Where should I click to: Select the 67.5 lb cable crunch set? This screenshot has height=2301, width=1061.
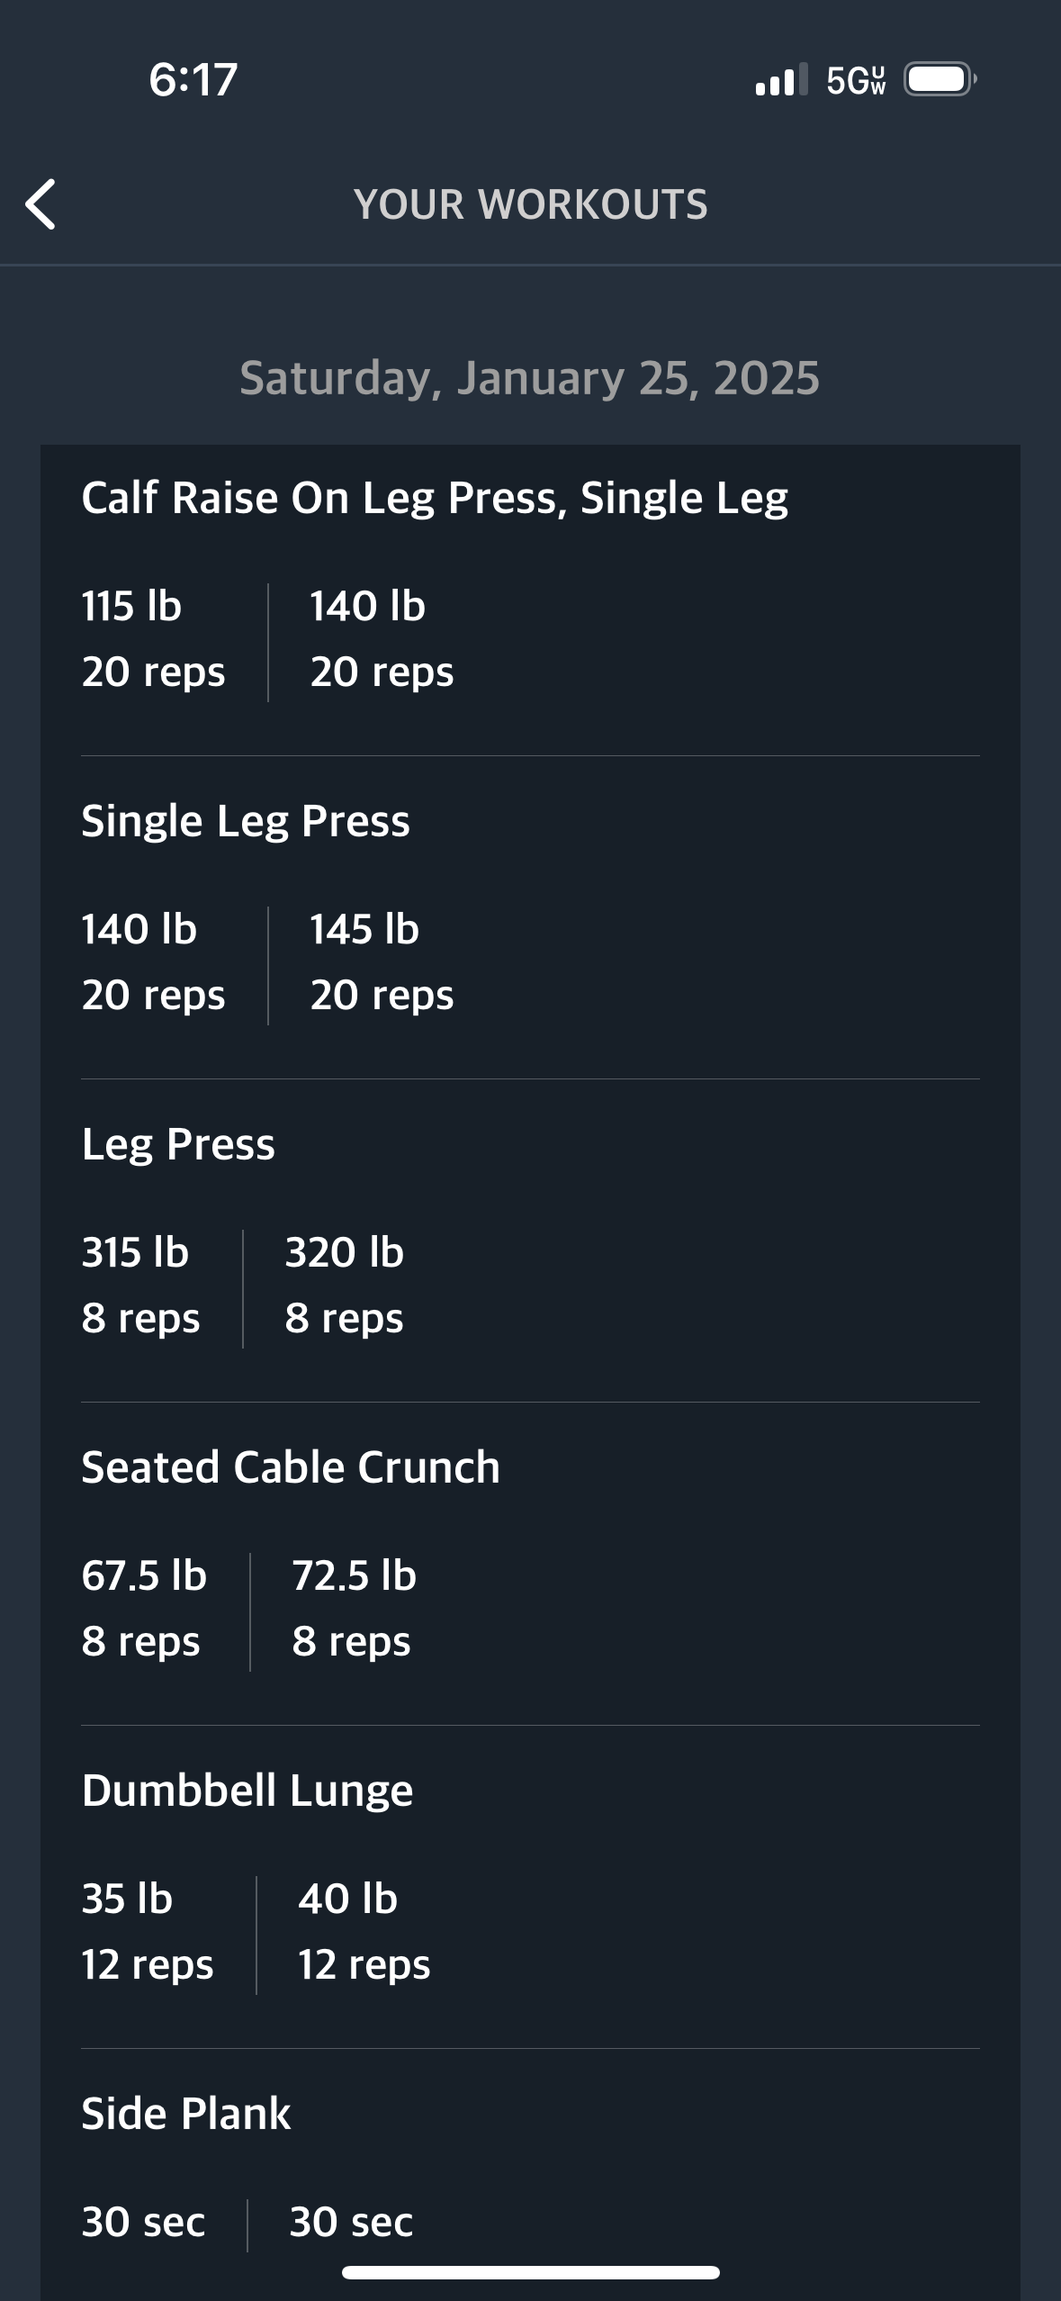tap(144, 1608)
